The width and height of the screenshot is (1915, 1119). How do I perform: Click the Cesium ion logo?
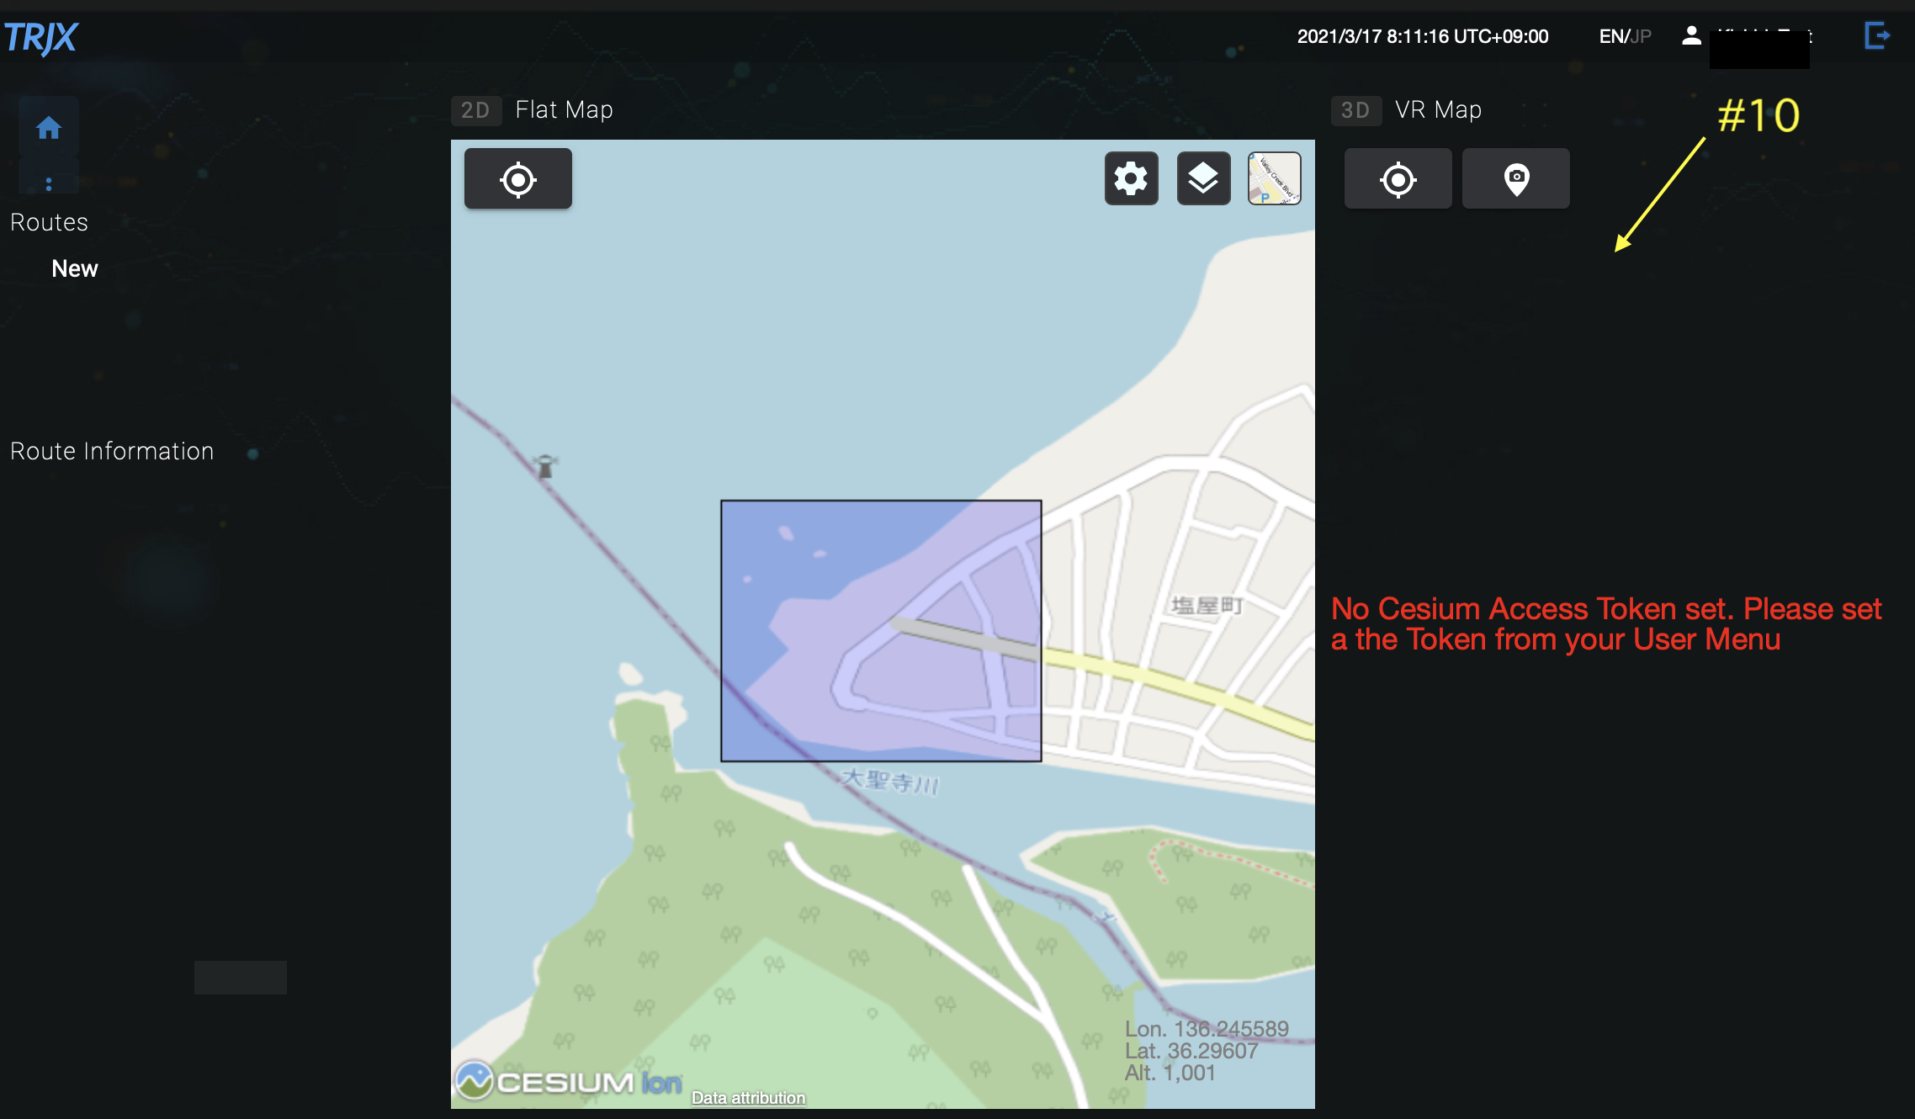pos(569,1082)
